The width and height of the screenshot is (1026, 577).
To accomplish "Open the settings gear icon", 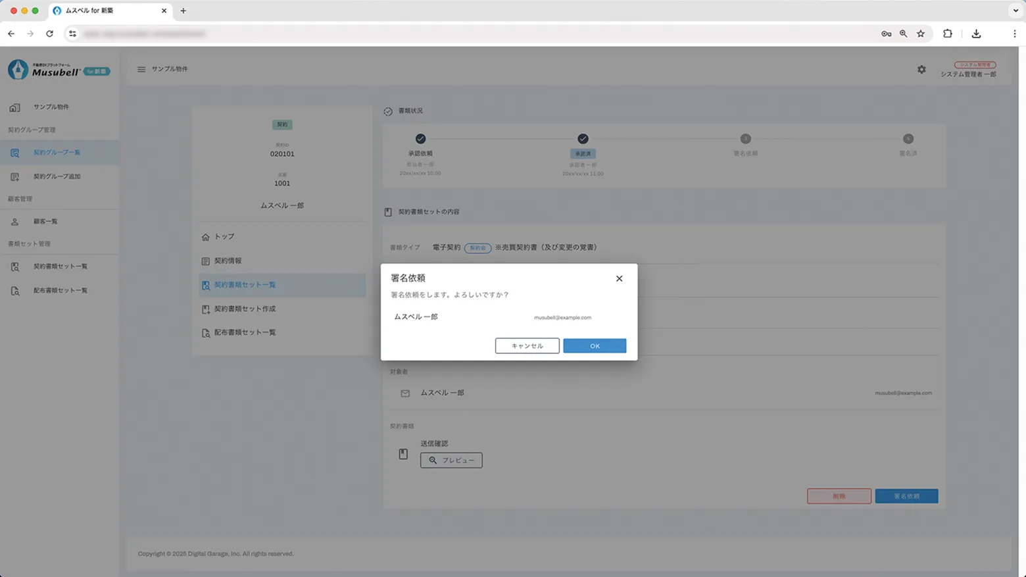I will coord(921,70).
